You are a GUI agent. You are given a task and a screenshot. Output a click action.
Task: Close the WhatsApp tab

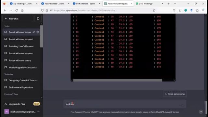[162, 4]
